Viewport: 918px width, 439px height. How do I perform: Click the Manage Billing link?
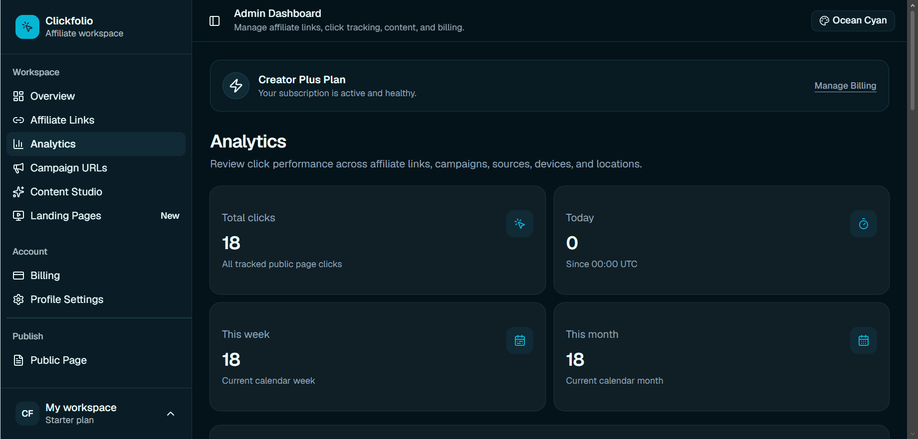845,86
